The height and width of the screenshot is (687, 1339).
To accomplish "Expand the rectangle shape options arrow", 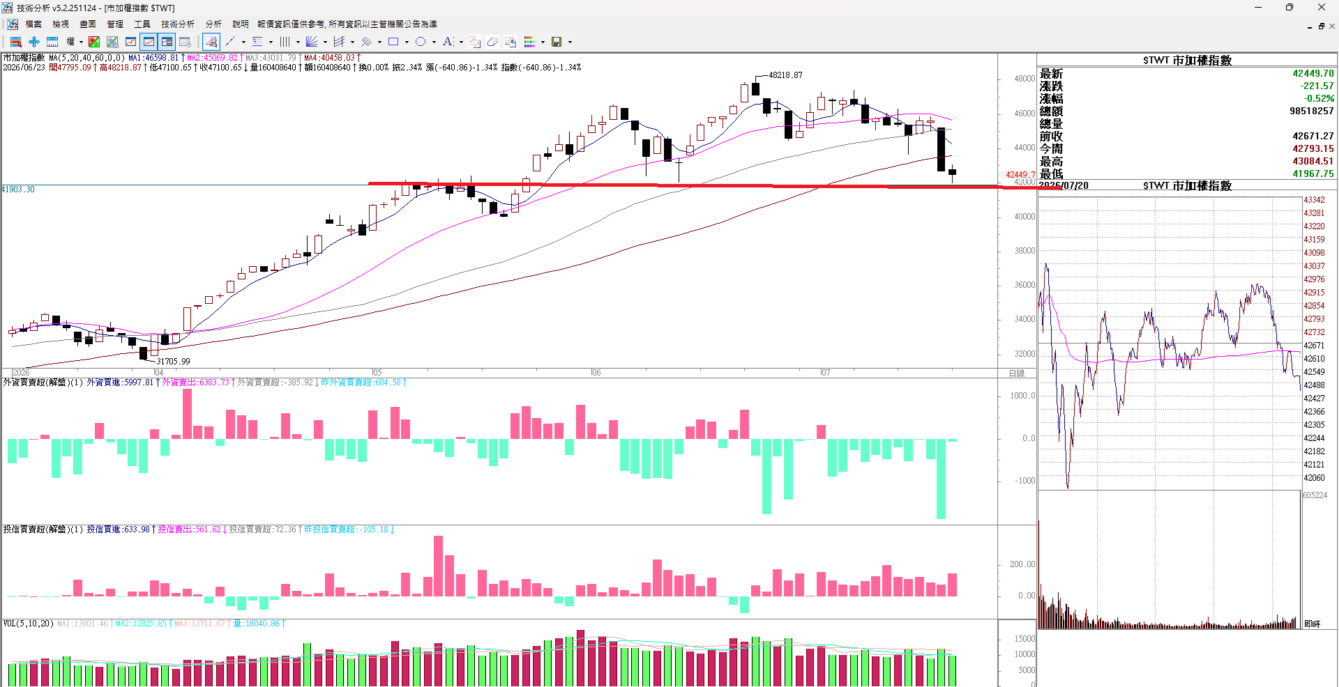I will coord(407,42).
